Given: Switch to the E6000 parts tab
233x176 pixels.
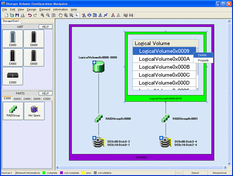Looking at the screenshot, I should (17, 99).
